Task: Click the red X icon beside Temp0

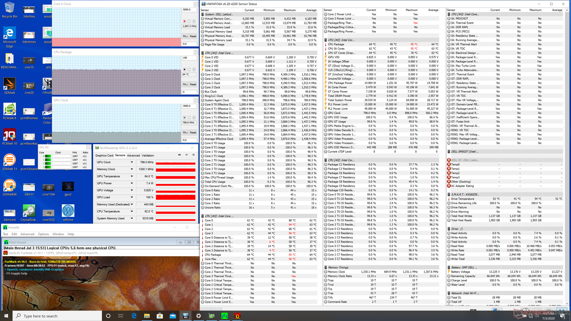Action: [449, 164]
